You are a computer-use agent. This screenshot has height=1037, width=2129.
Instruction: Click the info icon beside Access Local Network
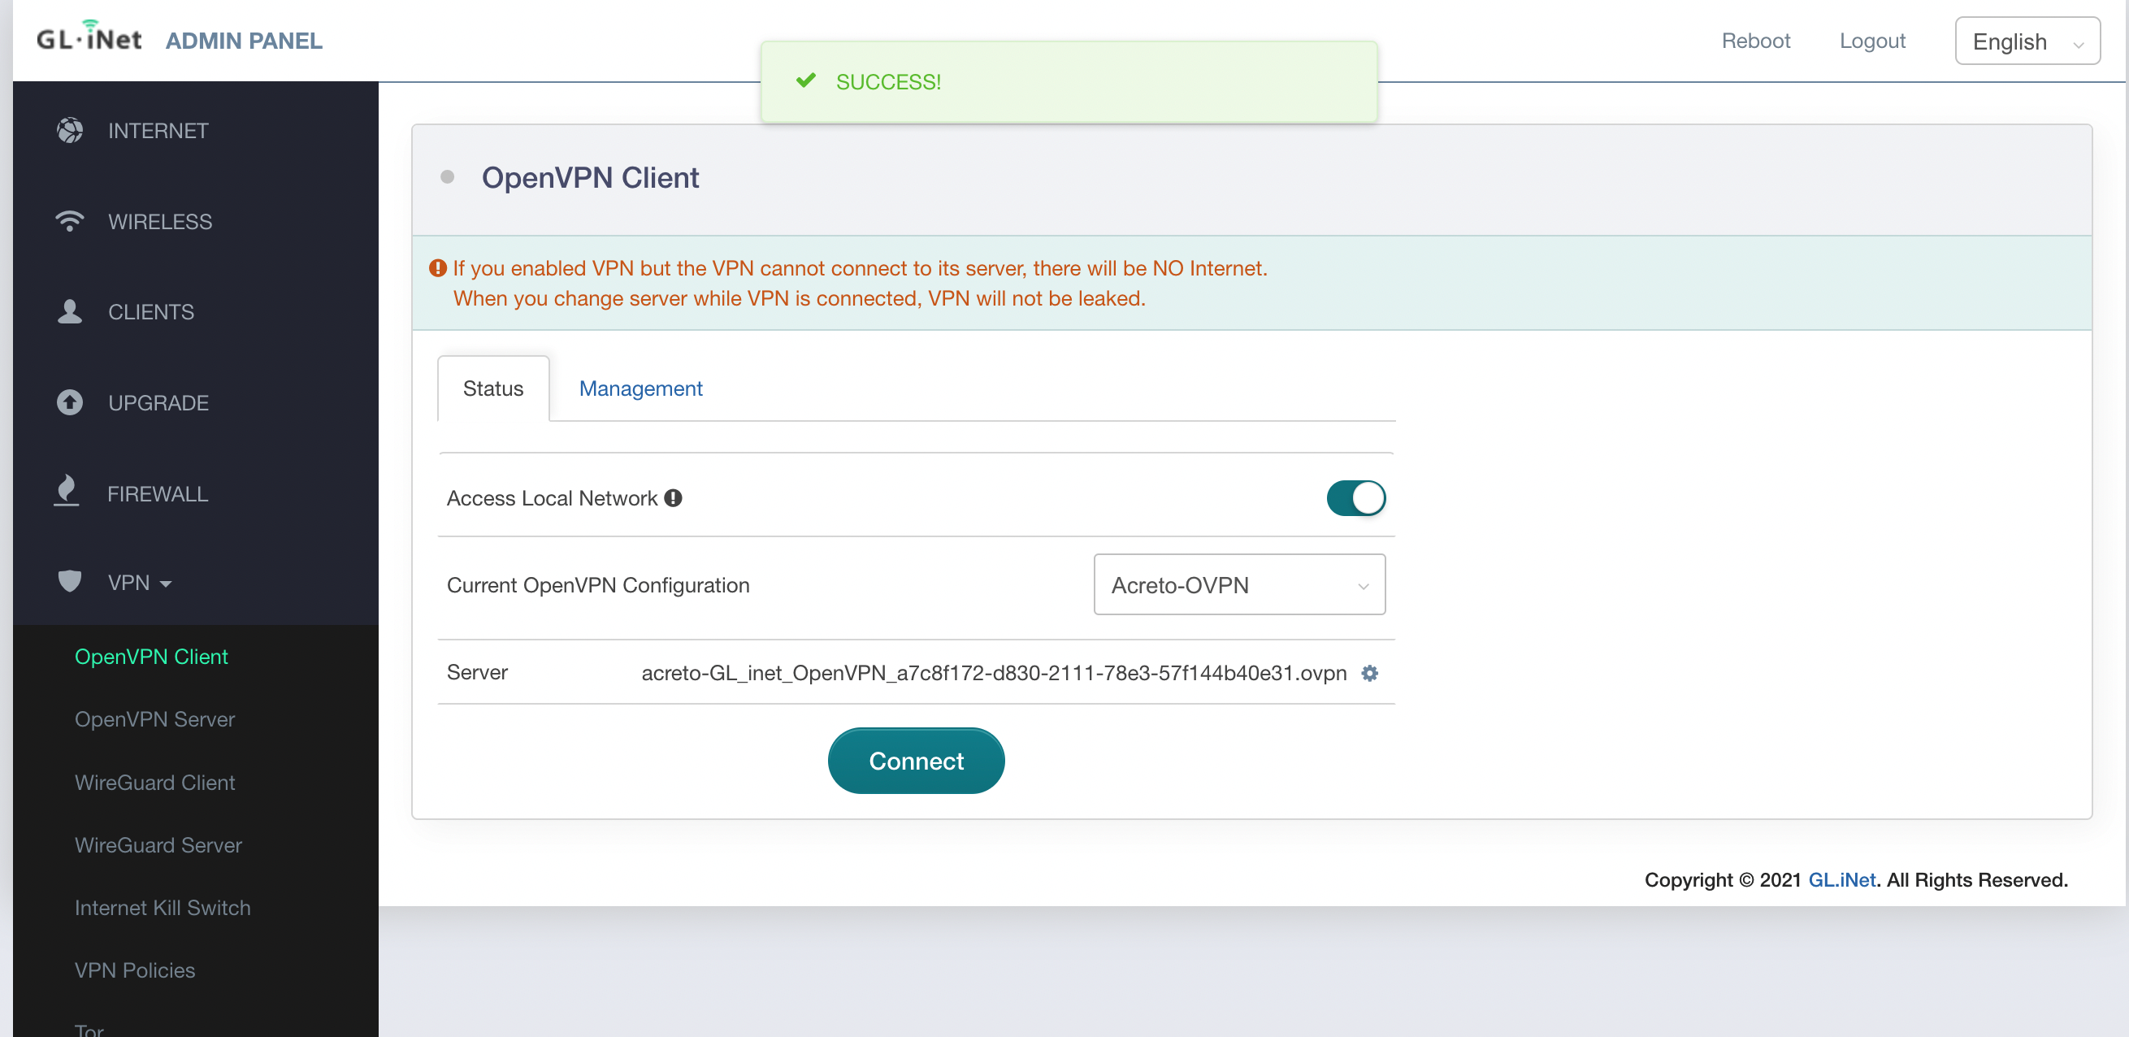[x=674, y=498]
